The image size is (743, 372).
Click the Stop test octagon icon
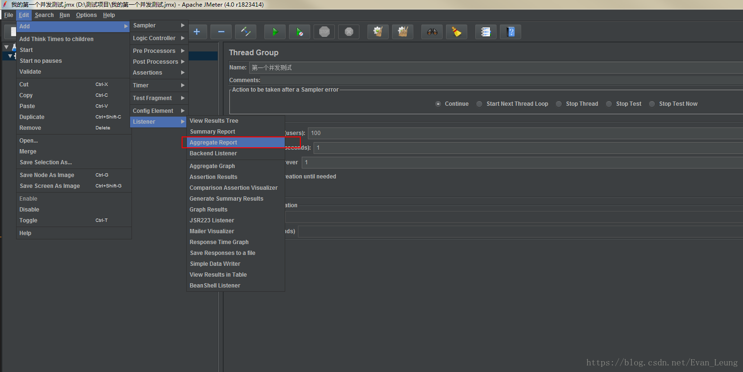tap(324, 32)
